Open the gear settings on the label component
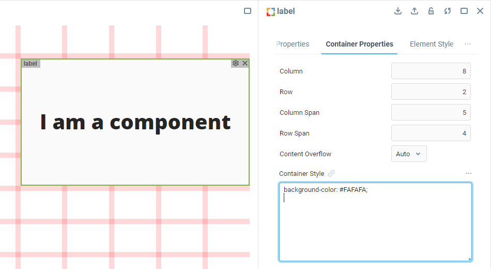This screenshot has width=491, height=269. tap(236, 63)
